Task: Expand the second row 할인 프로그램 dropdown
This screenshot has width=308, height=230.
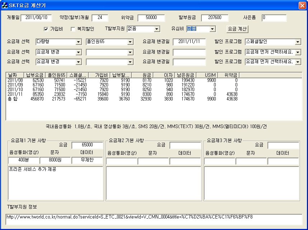Action: [x=298, y=52]
